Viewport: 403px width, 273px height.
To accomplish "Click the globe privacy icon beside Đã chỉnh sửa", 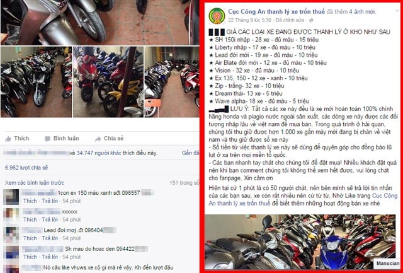I will (311, 20).
